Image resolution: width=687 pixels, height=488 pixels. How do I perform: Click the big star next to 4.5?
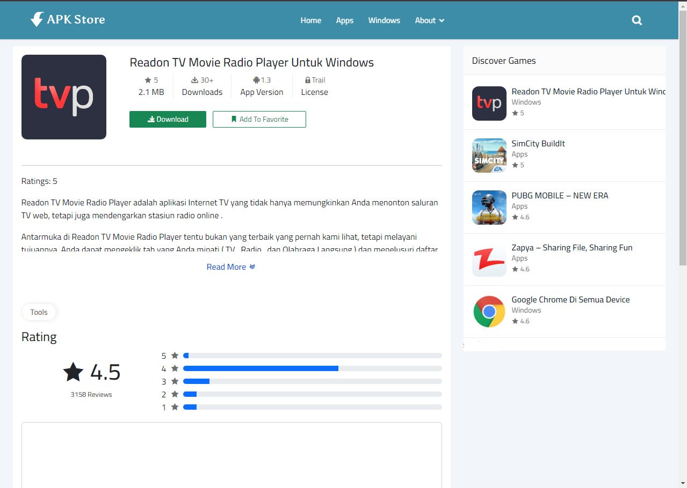[73, 372]
